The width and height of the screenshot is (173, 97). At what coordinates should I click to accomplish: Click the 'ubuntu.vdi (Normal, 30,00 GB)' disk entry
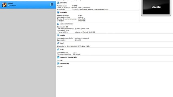85,32
